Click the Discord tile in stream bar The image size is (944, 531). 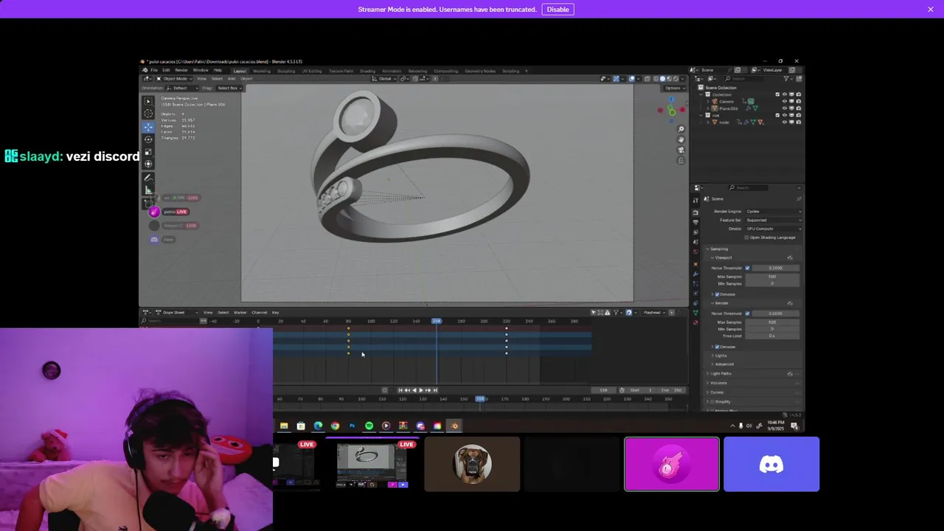click(x=771, y=464)
